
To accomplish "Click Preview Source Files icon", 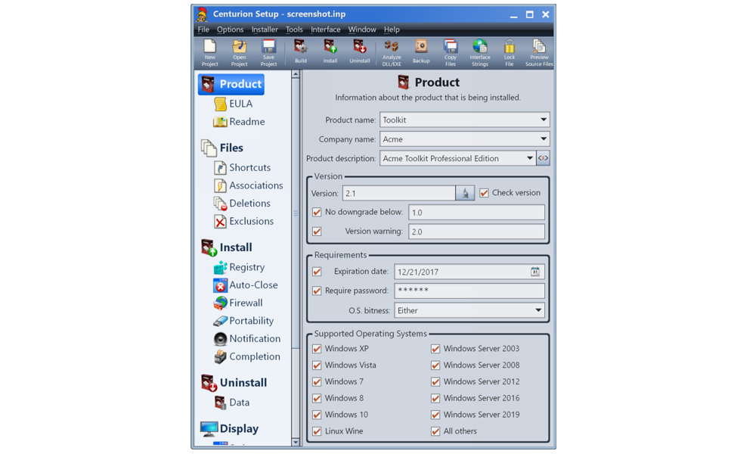I will pyautogui.click(x=538, y=51).
